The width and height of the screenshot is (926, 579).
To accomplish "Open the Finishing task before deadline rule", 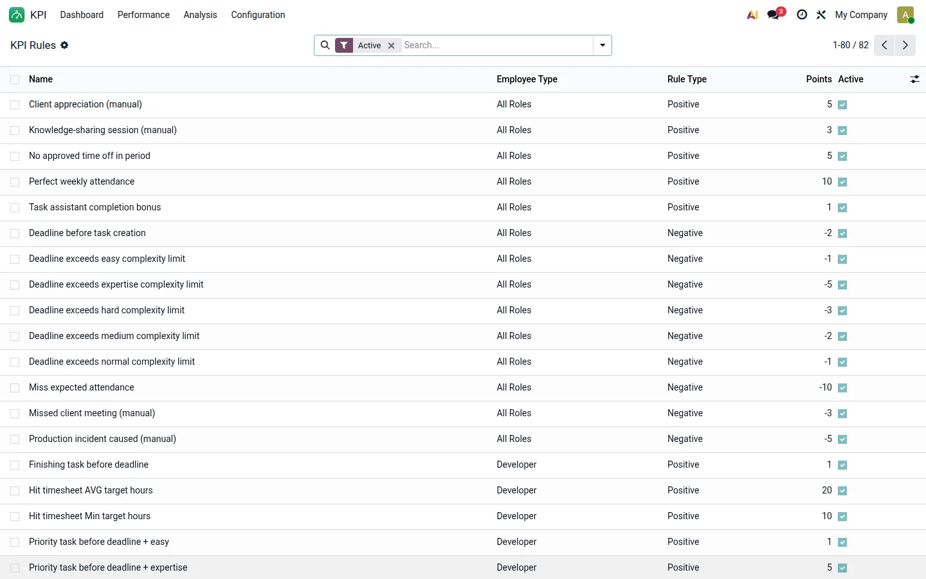I will click(x=89, y=464).
